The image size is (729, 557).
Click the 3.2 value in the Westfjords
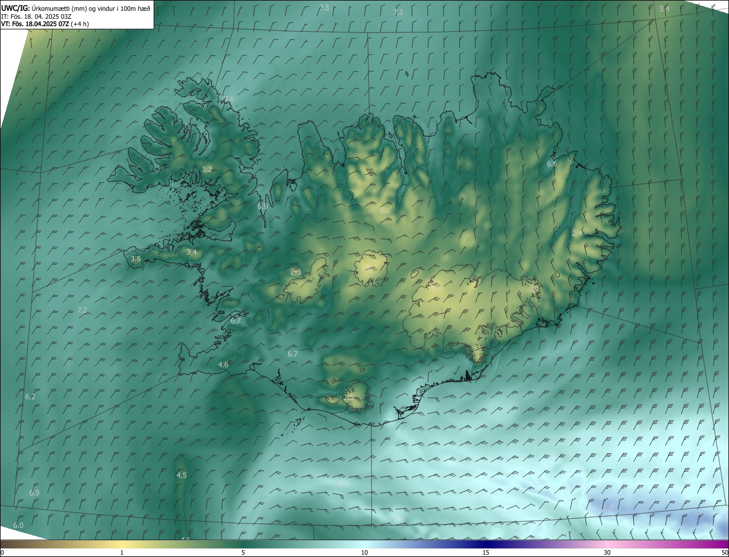[x=207, y=170]
